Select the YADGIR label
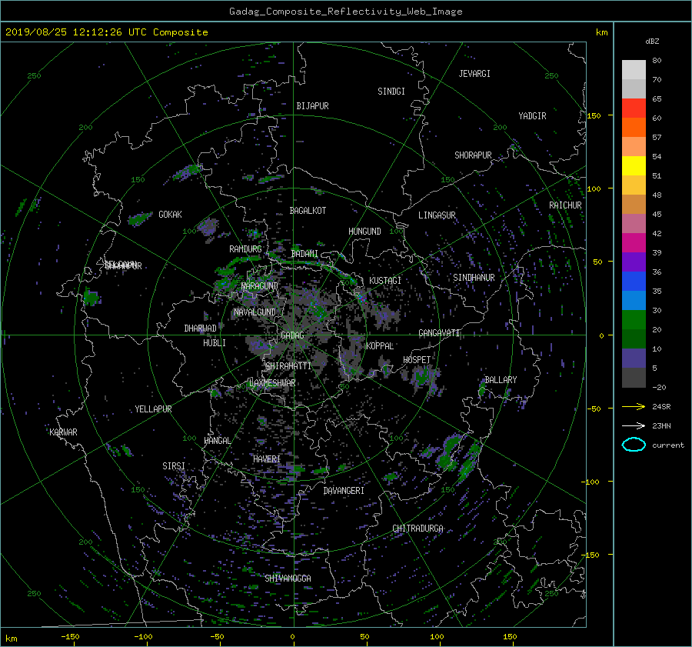692x647 pixels. click(x=532, y=116)
